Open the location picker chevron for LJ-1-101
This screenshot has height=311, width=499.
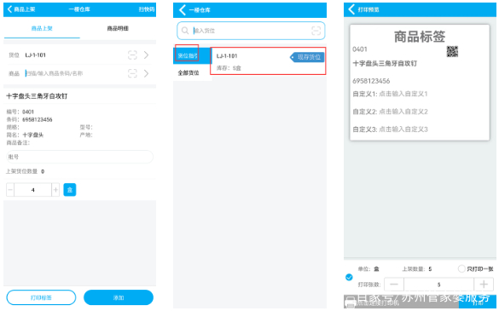coord(146,55)
